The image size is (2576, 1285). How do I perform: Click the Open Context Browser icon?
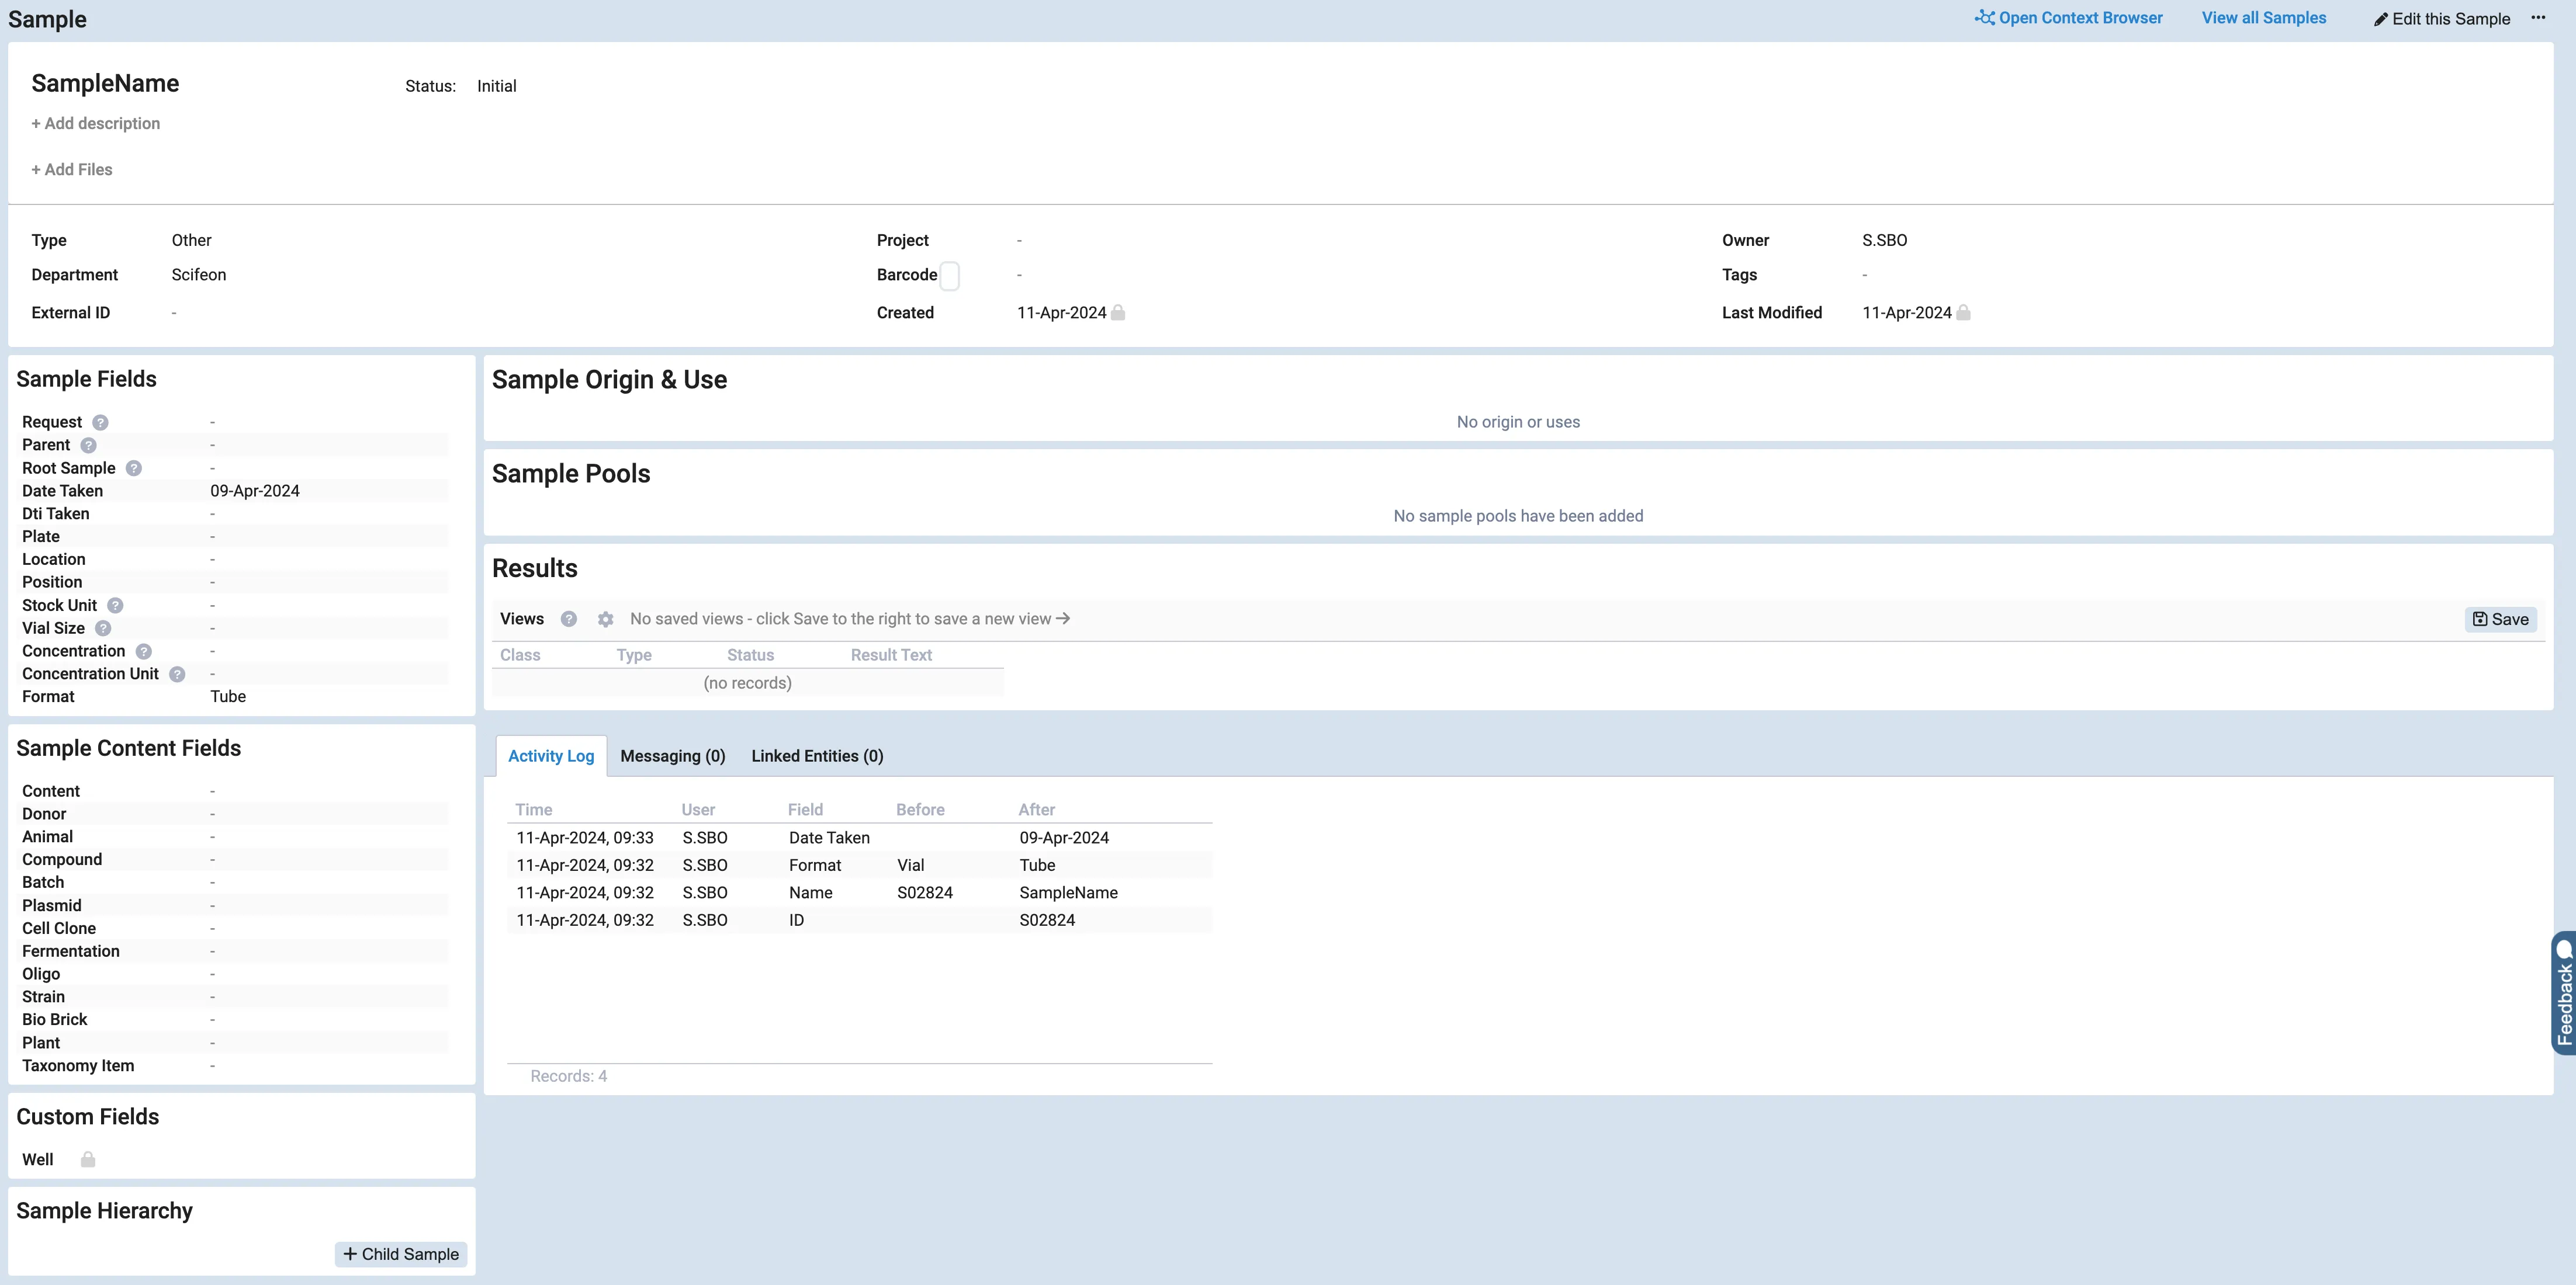point(1984,17)
